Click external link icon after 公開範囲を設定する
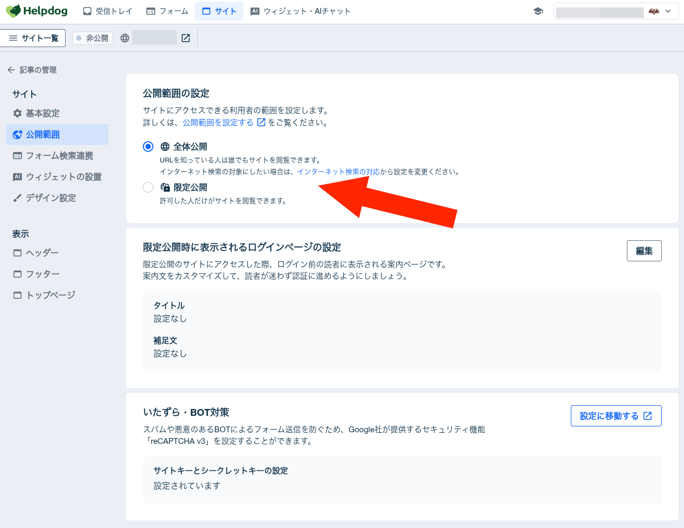The image size is (684, 528). 261,122
